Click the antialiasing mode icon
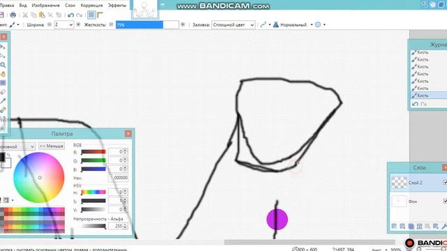 tap(263, 25)
